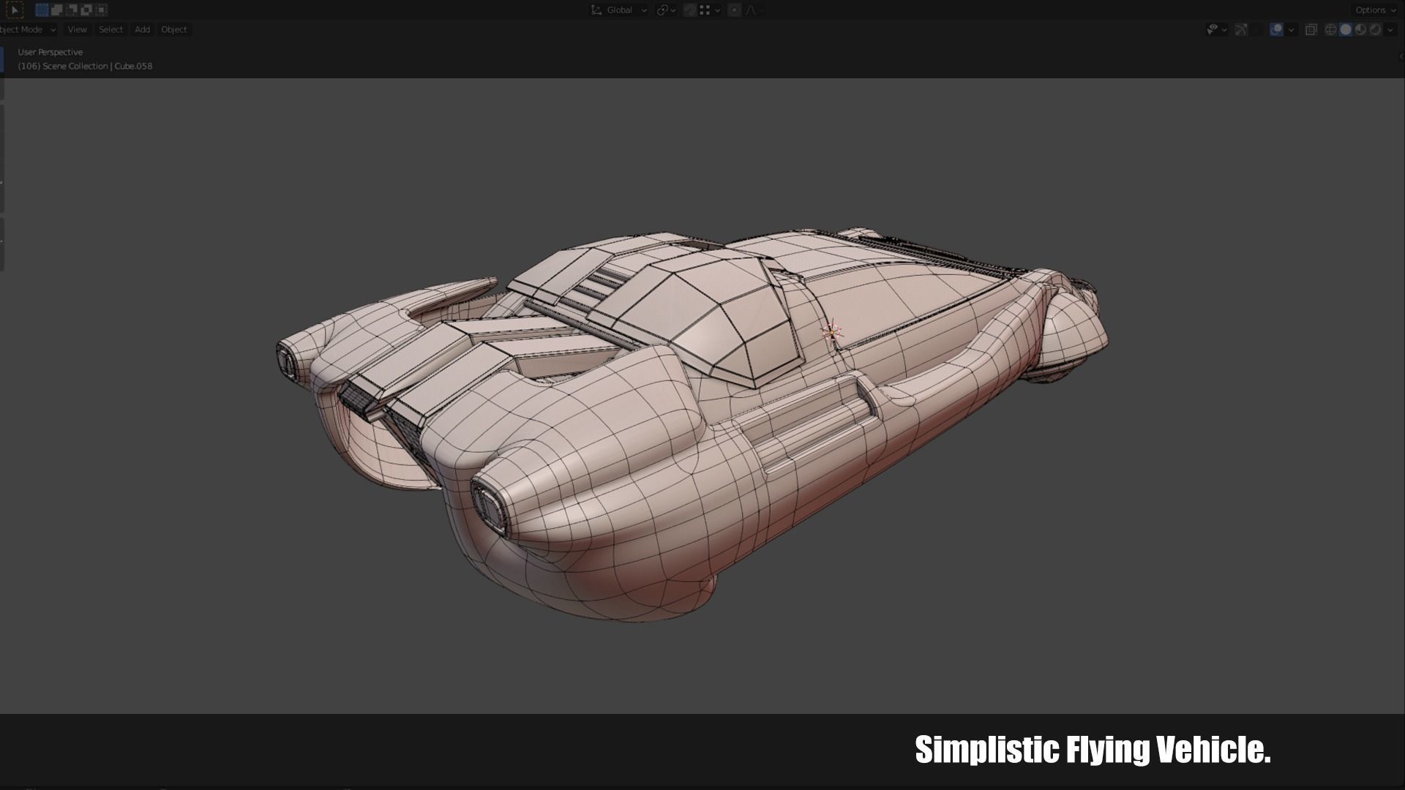Expand the sidebar with the edge arrow

1401,56
